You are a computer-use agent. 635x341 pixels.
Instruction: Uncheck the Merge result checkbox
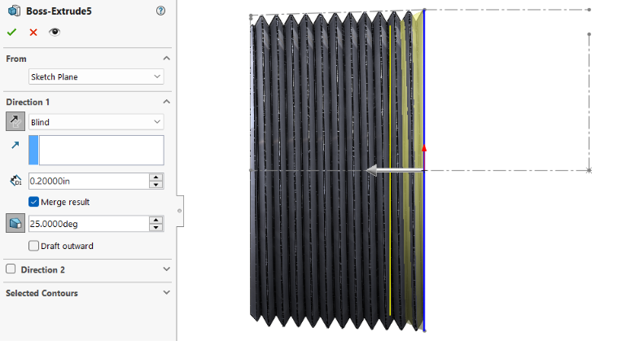pyautogui.click(x=33, y=202)
